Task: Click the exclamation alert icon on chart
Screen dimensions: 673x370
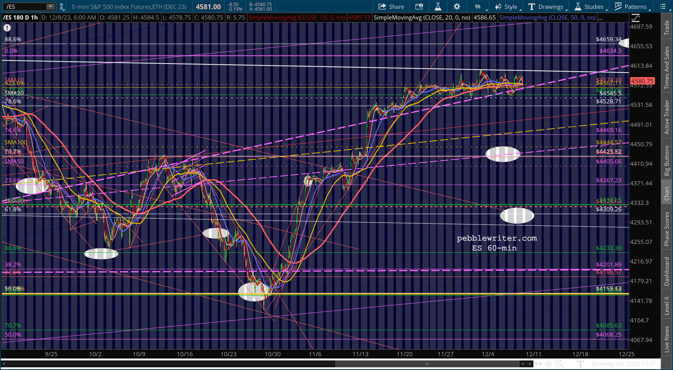Action: [x=7, y=28]
